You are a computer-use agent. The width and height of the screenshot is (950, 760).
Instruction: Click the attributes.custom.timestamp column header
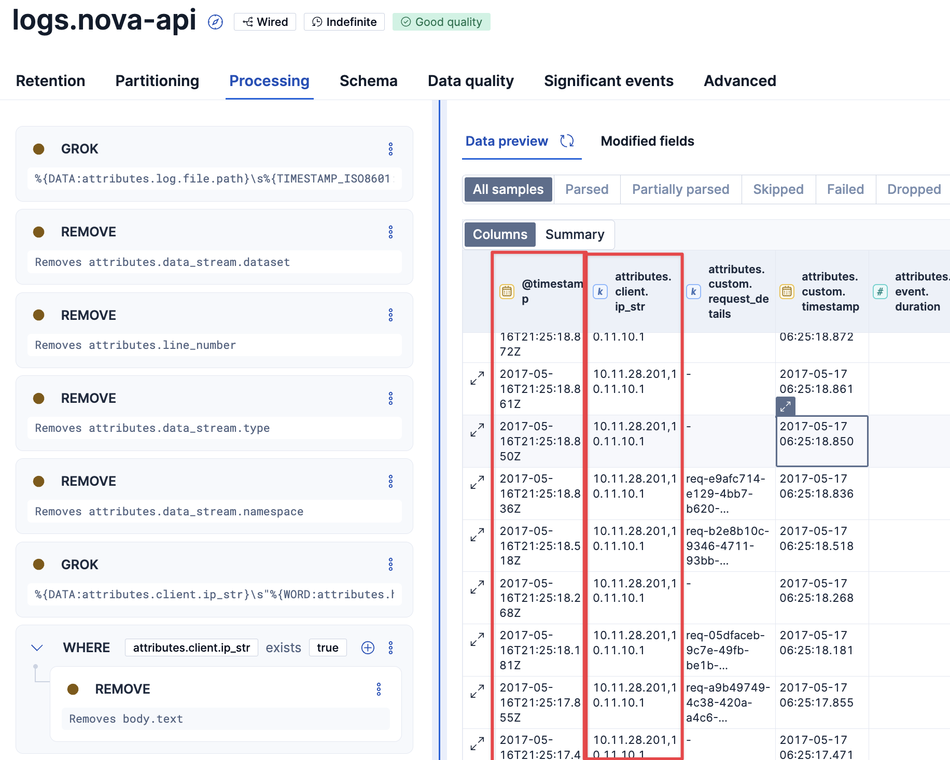tap(822, 291)
